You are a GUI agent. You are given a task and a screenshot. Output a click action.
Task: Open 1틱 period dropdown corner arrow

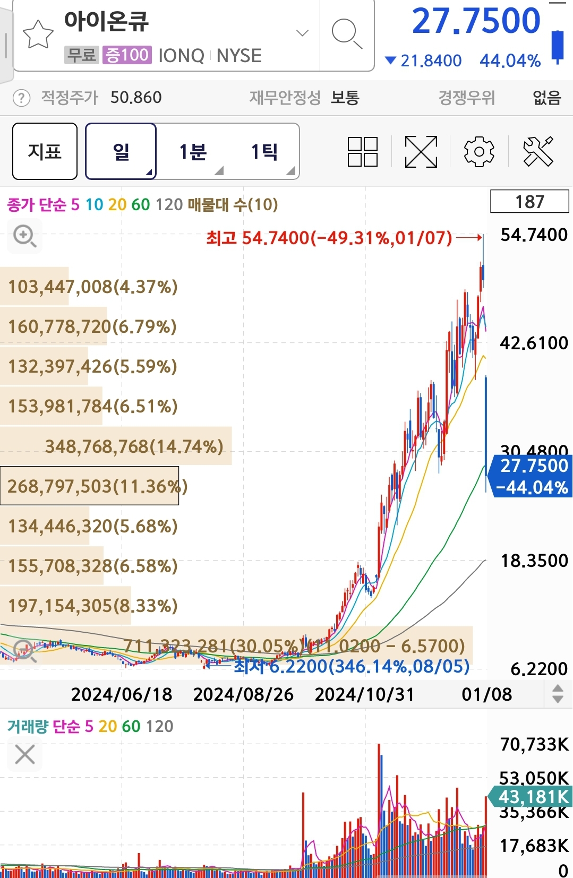click(290, 170)
